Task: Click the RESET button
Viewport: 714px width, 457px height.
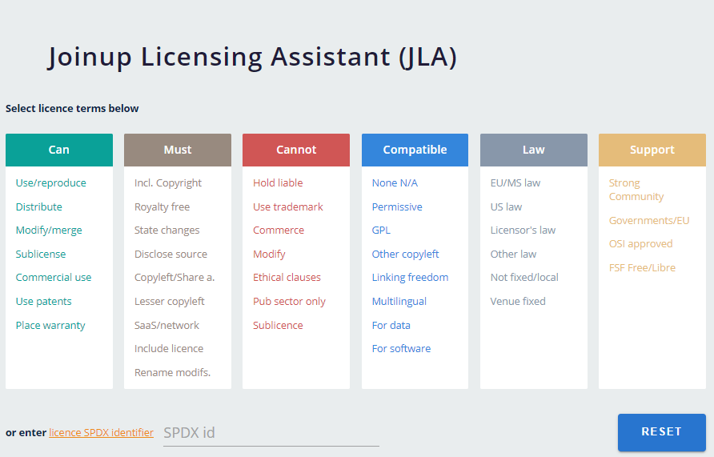Action: tap(662, 432)
